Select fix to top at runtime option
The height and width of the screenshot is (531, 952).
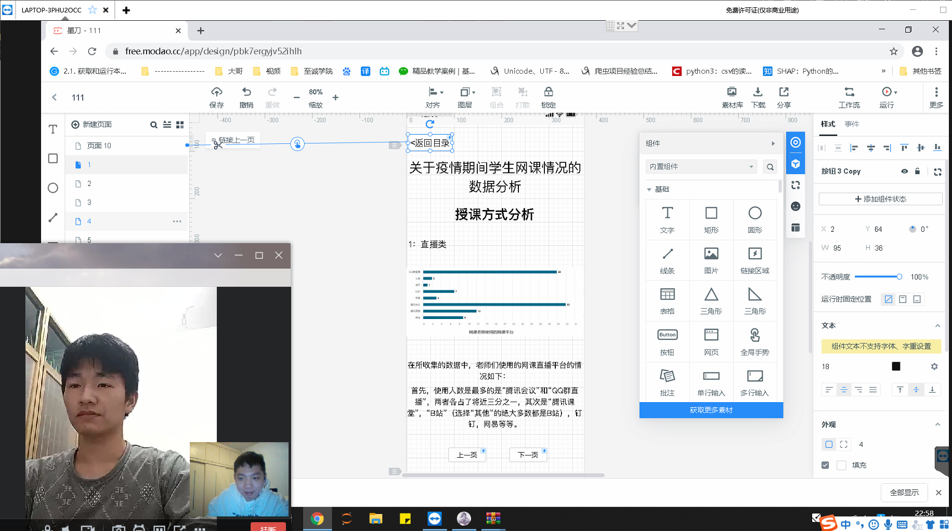point(903,299)
